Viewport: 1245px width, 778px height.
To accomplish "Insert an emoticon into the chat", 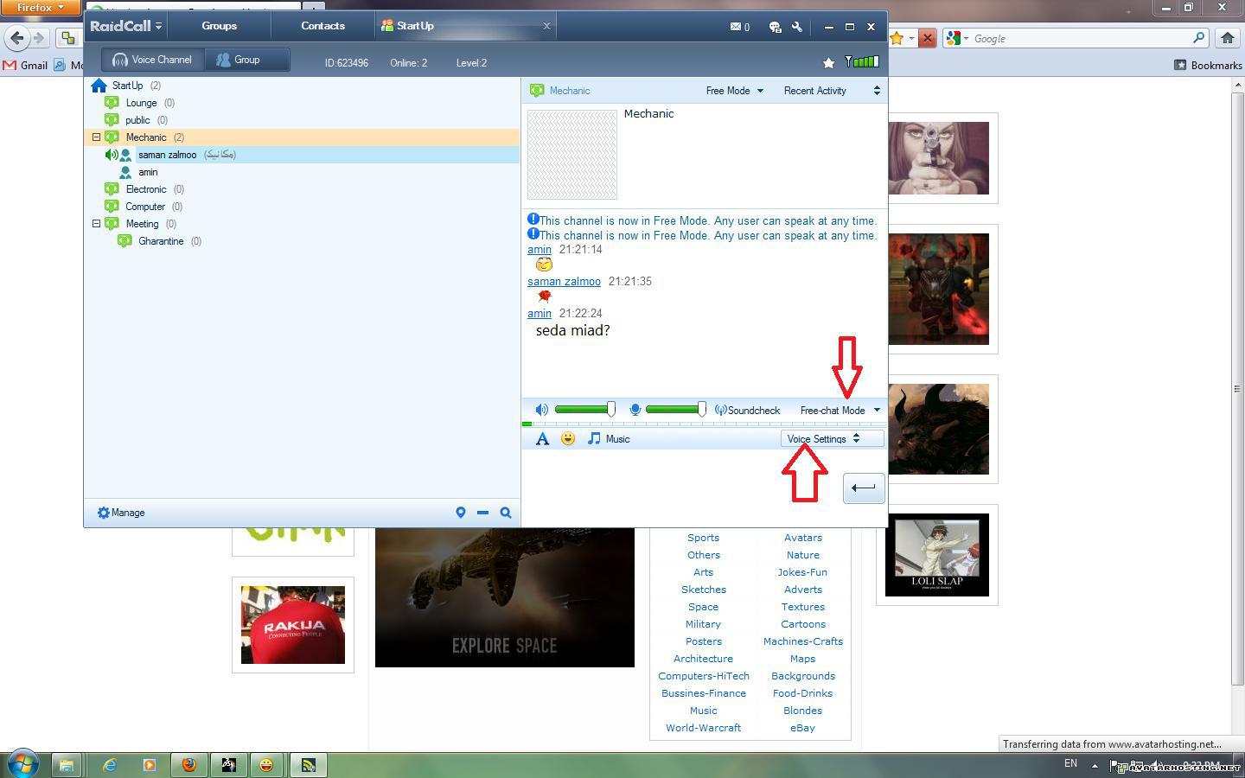I will click(x=568, y=438).
